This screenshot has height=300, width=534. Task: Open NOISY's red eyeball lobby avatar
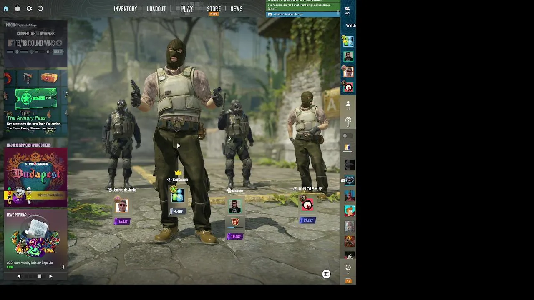coord(307,204)
